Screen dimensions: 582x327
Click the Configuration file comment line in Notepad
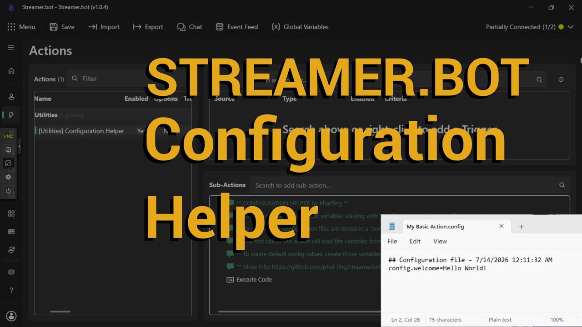[471, 260]
